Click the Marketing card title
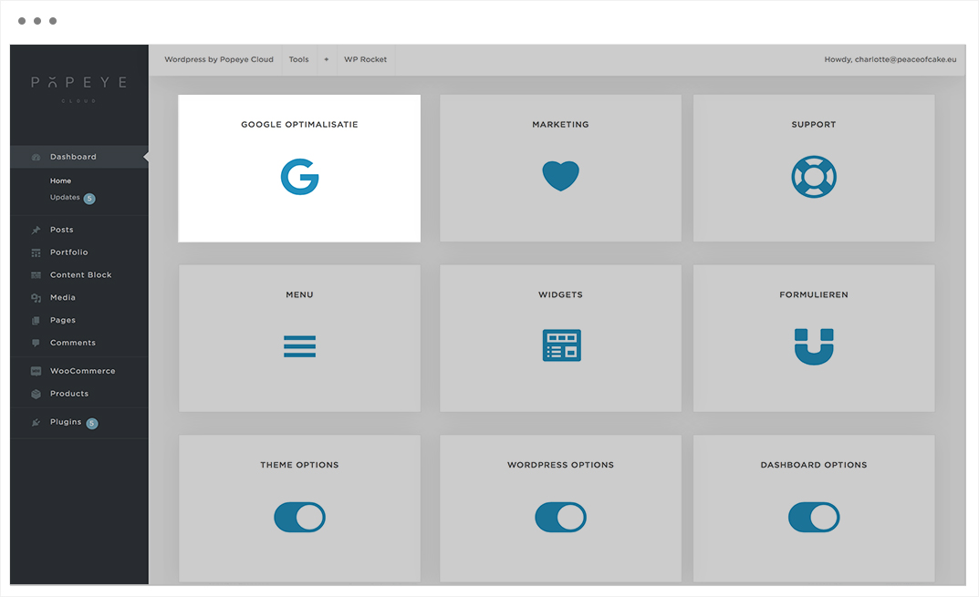979x597 pixels. pos(561,125)
